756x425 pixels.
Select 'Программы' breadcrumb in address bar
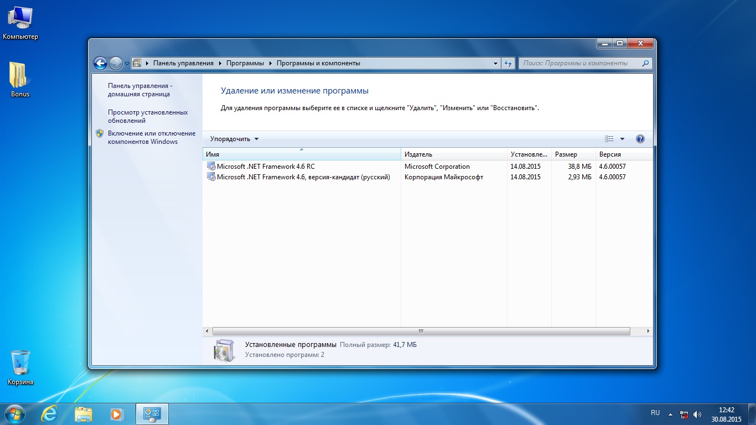pos(245,63)
